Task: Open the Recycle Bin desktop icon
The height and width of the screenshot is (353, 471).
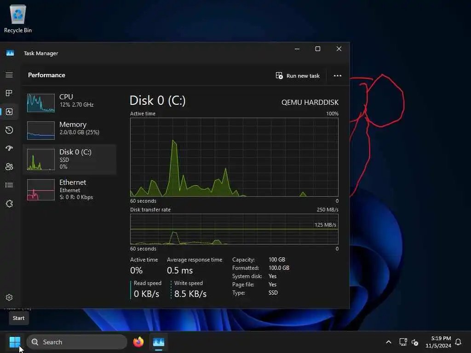Action: [x=18, y=18]
